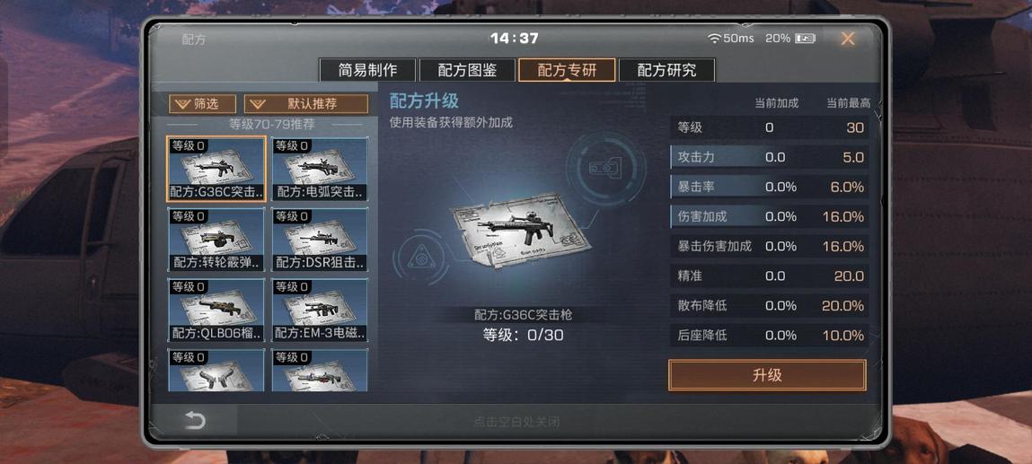The image size is (1032, 464).
Task: Open the 默认推荐 sort dropdown
Action: [x=306, y=104]
